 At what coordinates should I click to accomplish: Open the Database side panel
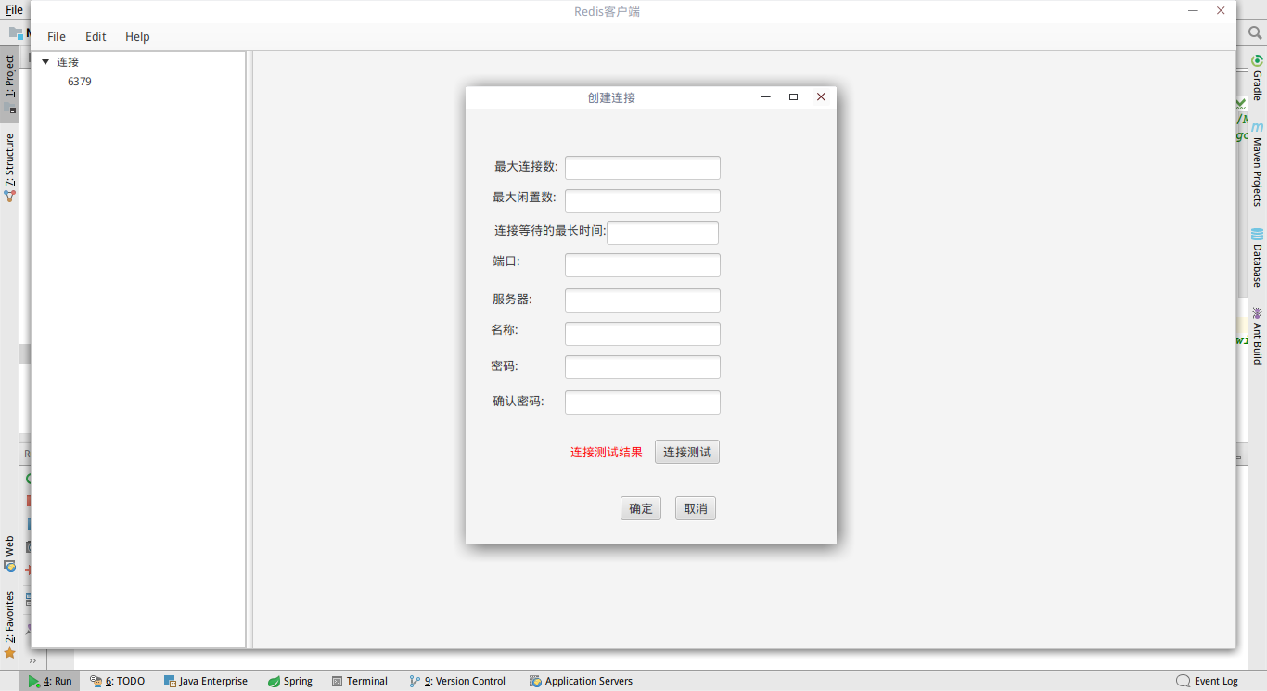[1257, 258]
